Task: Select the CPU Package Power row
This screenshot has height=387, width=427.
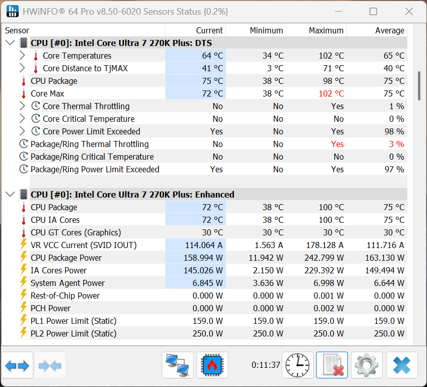Action: coord(212,258)
